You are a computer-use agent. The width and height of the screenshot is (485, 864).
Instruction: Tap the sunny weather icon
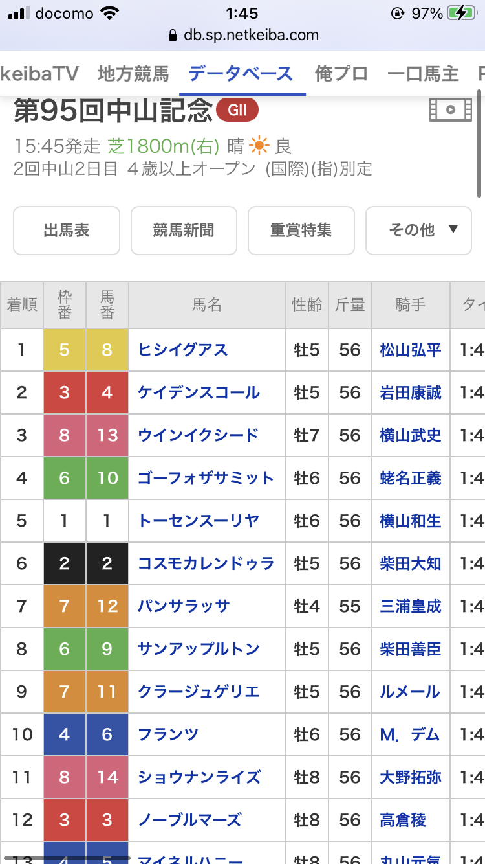(x=259, y=146)
